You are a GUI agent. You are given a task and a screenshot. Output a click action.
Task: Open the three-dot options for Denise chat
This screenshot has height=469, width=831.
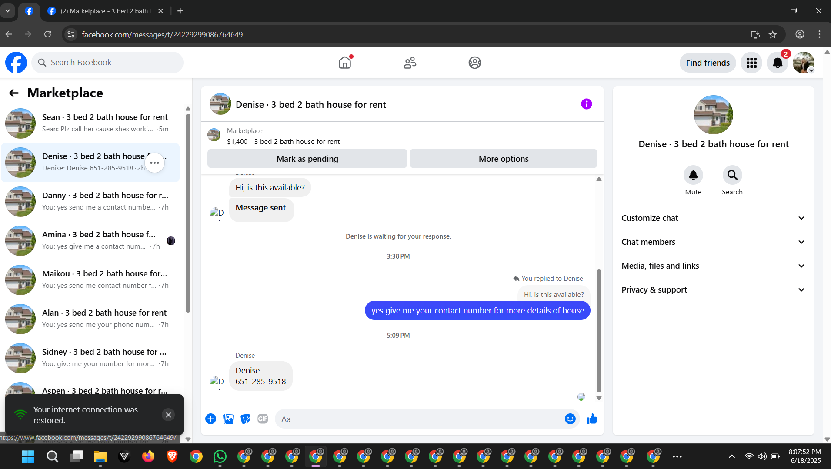(155, 163)
